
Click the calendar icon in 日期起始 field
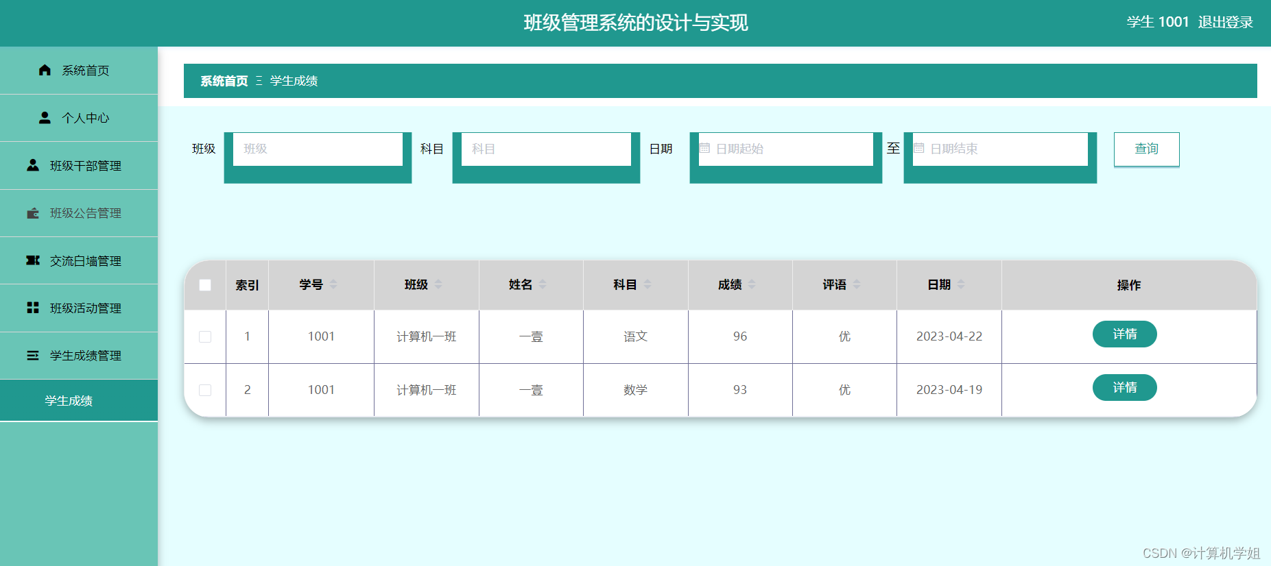pos(704,148)
